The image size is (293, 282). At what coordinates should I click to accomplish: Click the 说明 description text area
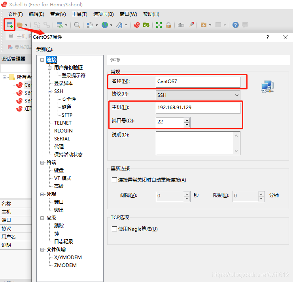[x=198, y=143]
